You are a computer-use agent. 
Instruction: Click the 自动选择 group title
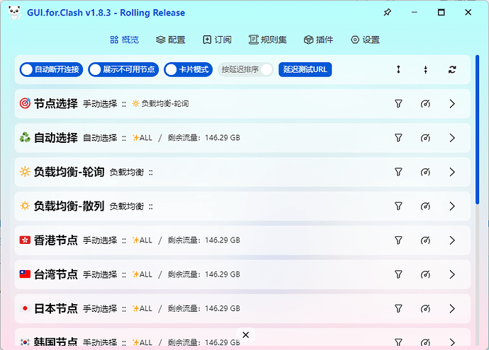55,138
